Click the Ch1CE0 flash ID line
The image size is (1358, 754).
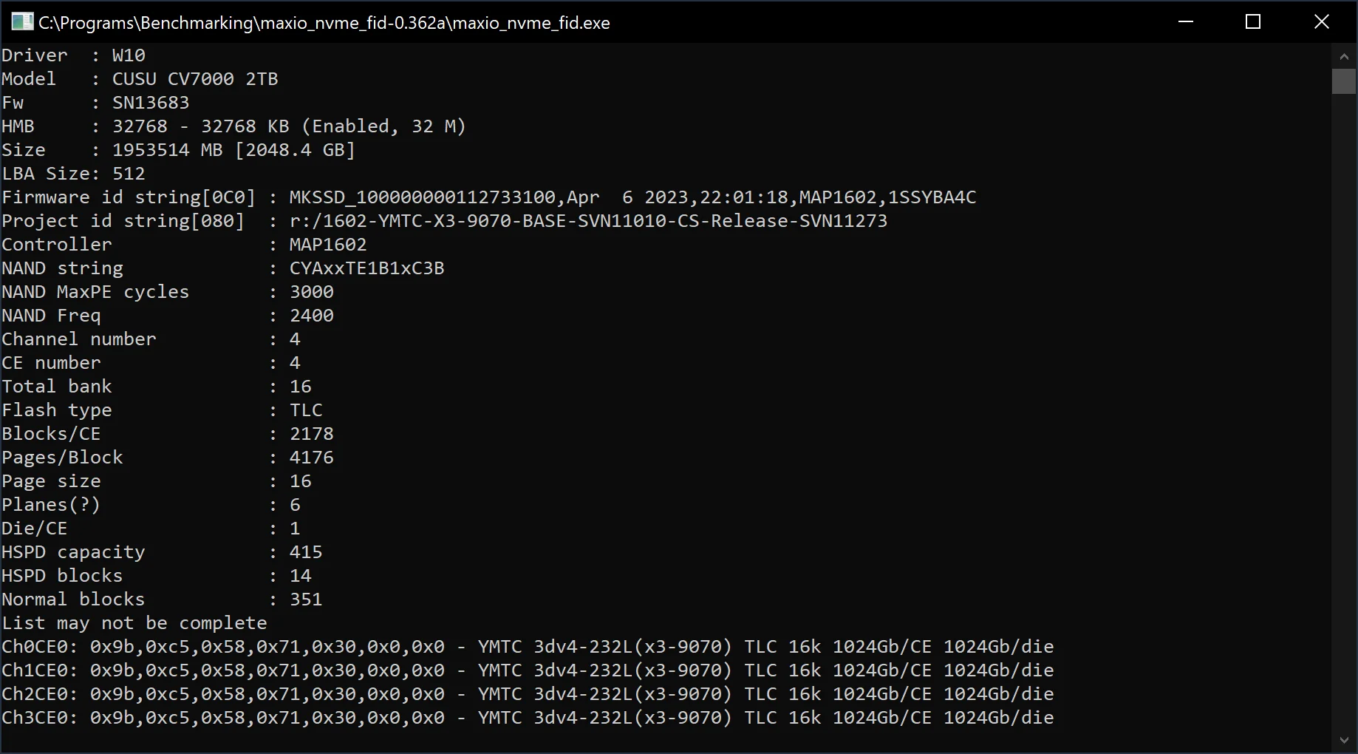[528, 670]
